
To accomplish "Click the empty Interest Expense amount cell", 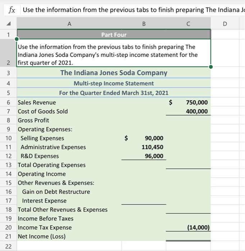I will 144,201.
